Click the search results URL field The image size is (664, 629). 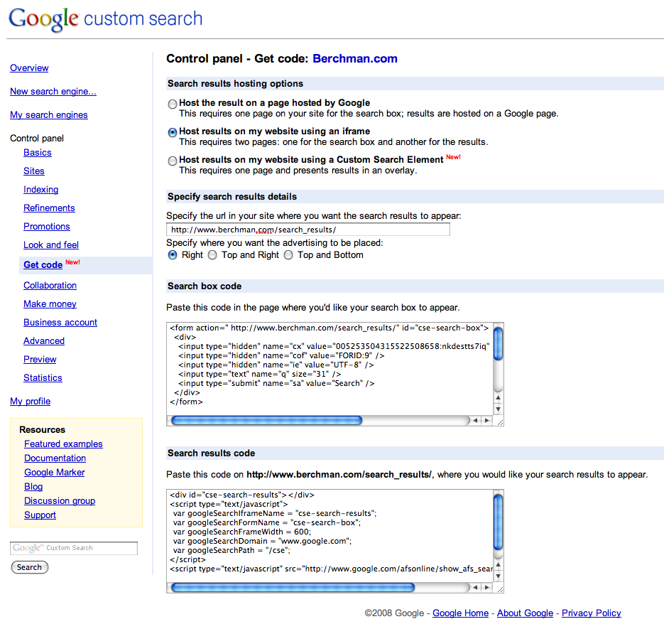click(308, 230)
